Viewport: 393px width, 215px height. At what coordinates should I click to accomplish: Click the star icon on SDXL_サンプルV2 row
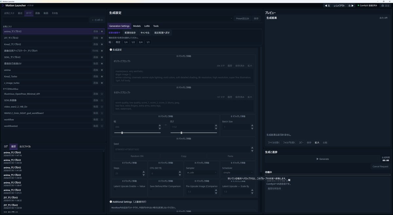click(x=102, y=57)
